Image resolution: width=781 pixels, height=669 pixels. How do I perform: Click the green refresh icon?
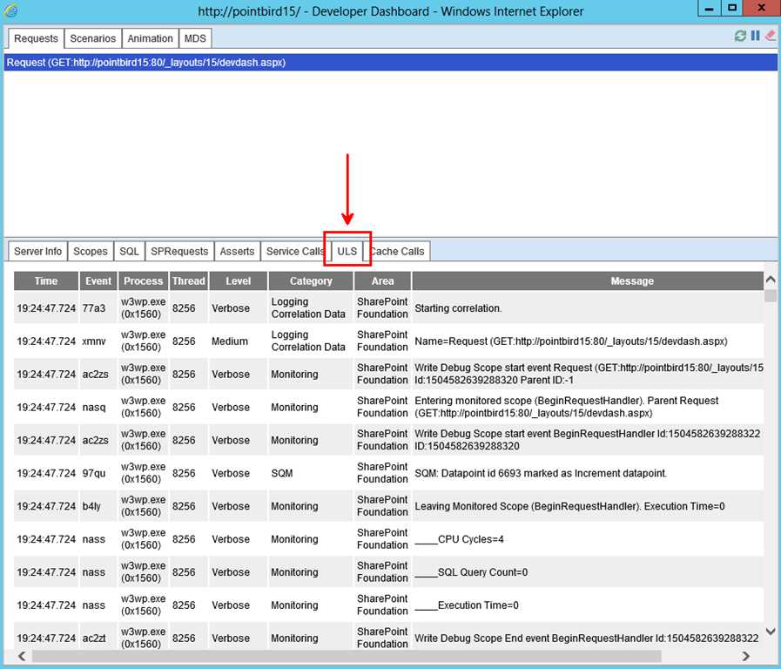tap(740, 36)
